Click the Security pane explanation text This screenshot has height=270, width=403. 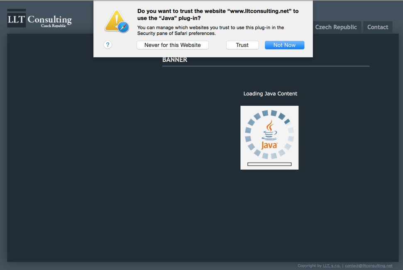click(x=210, y=30)
